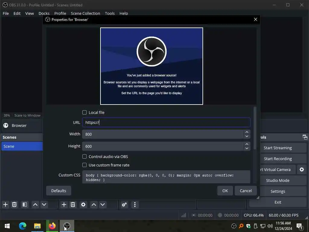This screenshot has height=232, width=309.
Task: Decrease Height value with down arrow
Action: (247, 148)
